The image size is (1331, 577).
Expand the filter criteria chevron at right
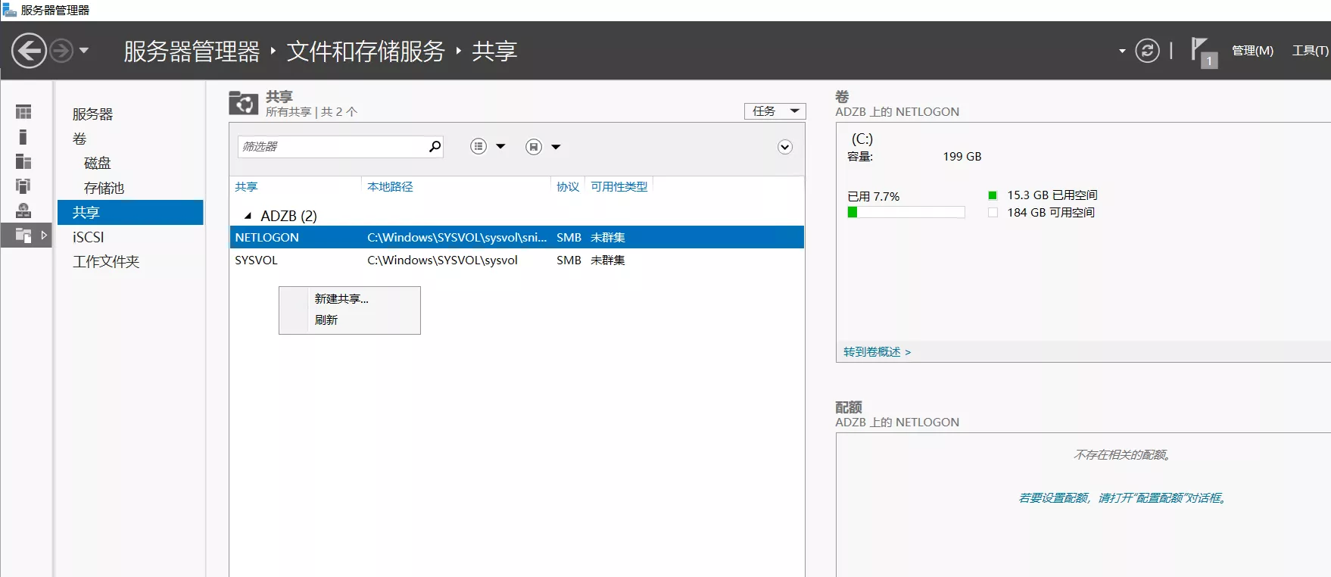click(785, 147)
